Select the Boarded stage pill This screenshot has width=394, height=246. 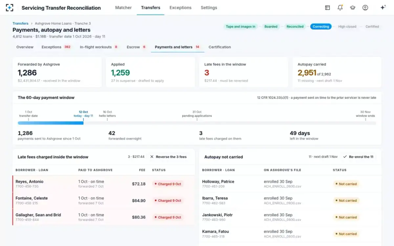point(271,27)
